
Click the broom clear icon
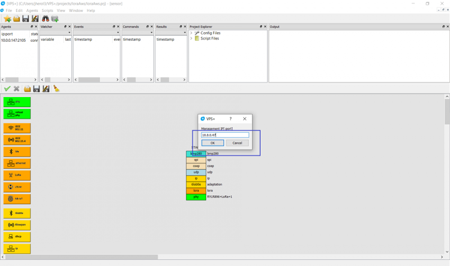tap(56, 89)
